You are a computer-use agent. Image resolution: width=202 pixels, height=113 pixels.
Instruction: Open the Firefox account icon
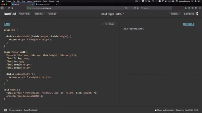tap(196, 8)
